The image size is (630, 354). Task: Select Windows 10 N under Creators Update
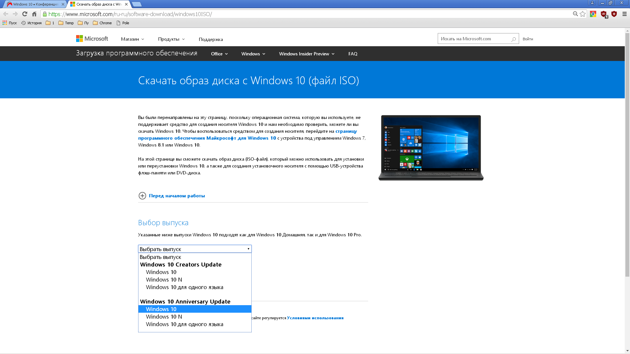click(x=164, y=280)
